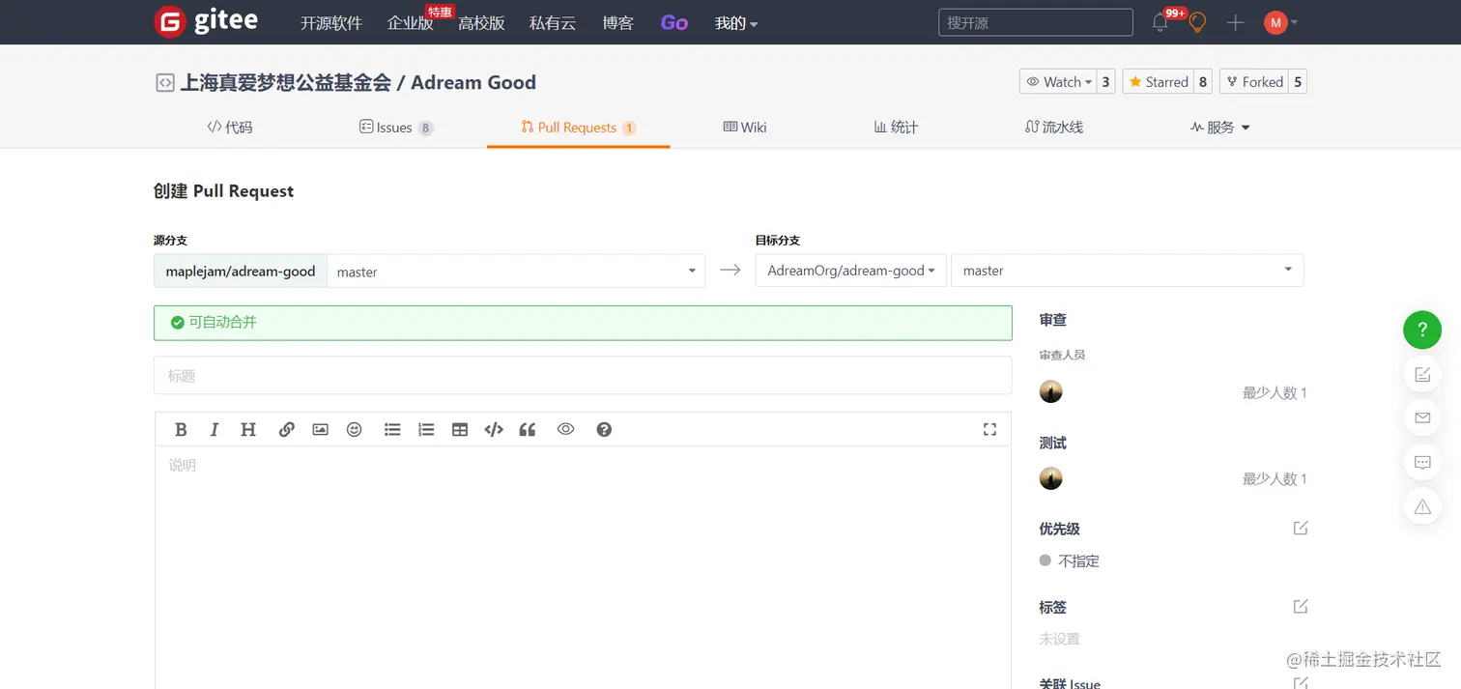The width and height of the screenshot is (1461, 689).
Task: Open the AdreamOrg/adream-good target repo dropdown
Action: coord(850,271)
